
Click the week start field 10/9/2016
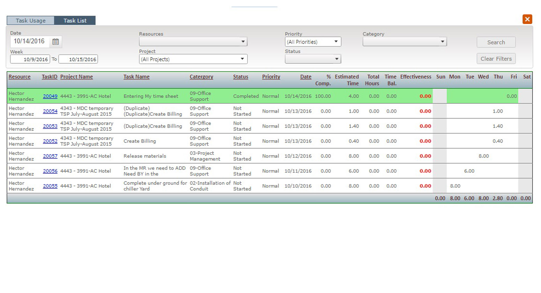[x=30, y=59]
